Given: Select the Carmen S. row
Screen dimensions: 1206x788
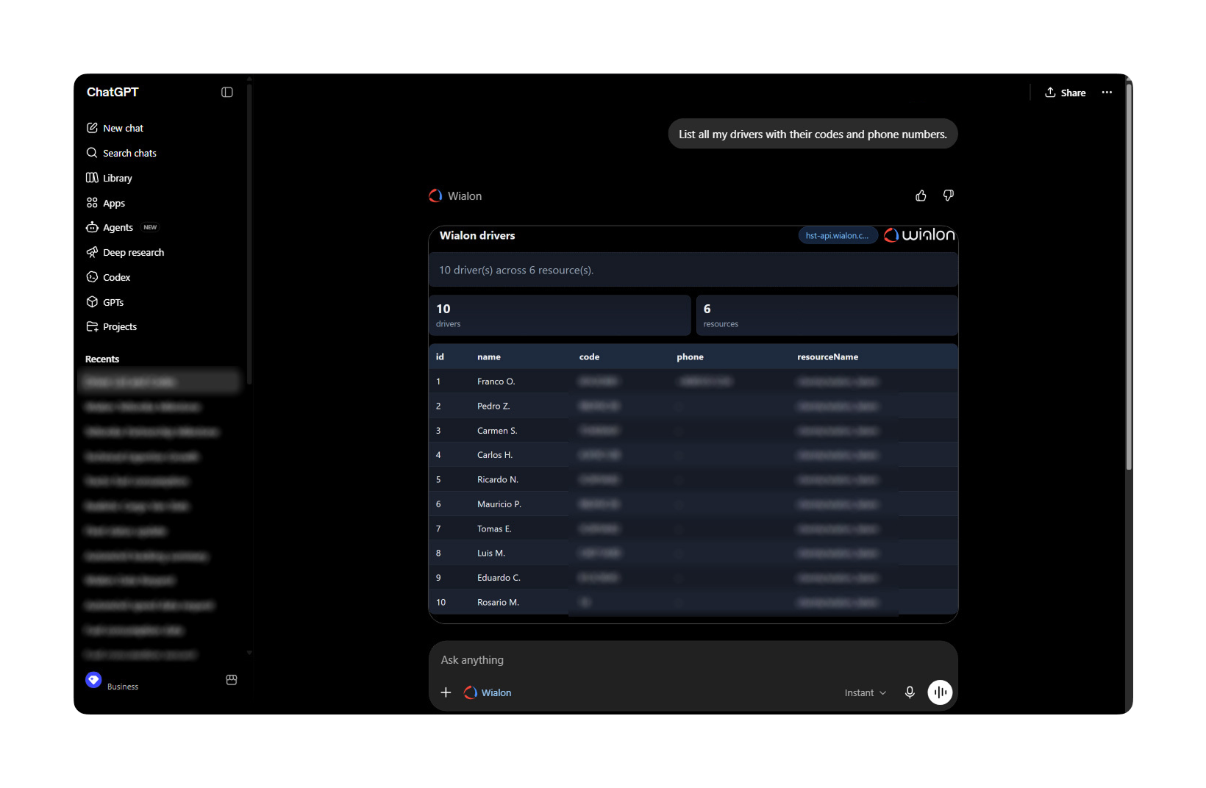Looking at the screenshot, I should pos(693,431).
